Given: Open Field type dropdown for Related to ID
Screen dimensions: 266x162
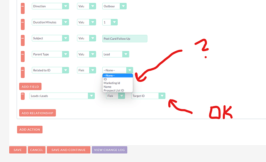Looking at the screenshot, I should [x=86, y=70].
